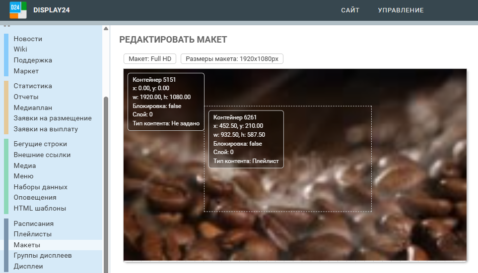Select Контейнер 5151 info box
Viewport: 478px width, 273px height.
pos(166,102)
